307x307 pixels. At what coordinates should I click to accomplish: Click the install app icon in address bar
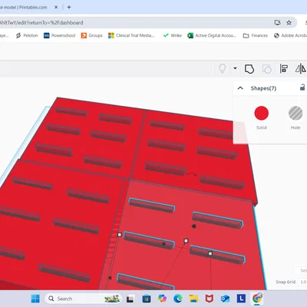tap(277, 22)
